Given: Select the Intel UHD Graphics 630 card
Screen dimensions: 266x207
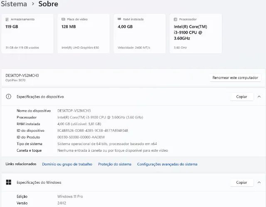Looking at the screenshot, I should coord(83,34).
